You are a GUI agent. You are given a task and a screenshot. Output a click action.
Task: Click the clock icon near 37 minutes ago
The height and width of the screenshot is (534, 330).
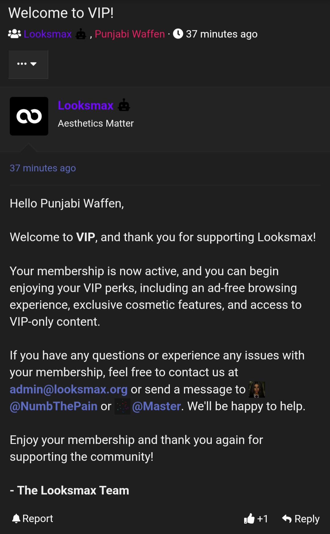click(x=178, y=34)
